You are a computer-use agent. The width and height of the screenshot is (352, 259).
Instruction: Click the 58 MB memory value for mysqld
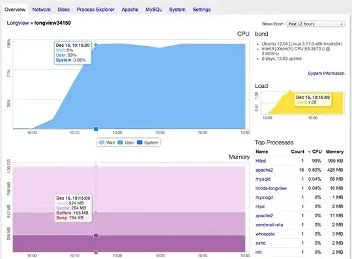pyautogui.click(x=336, y=179)
